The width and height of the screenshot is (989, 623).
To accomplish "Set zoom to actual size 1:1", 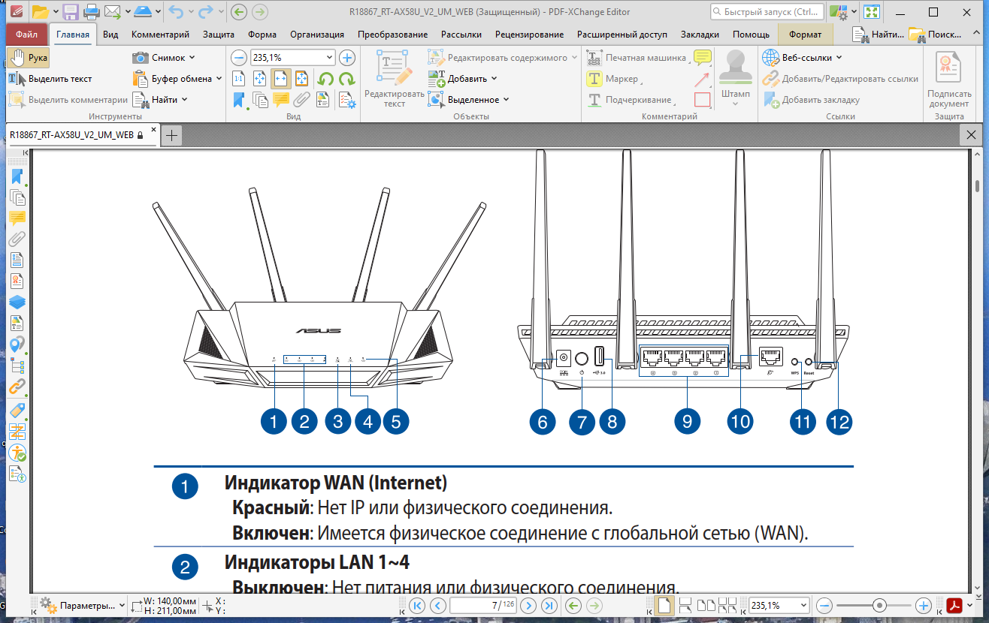I will click(x=239, y=79).
